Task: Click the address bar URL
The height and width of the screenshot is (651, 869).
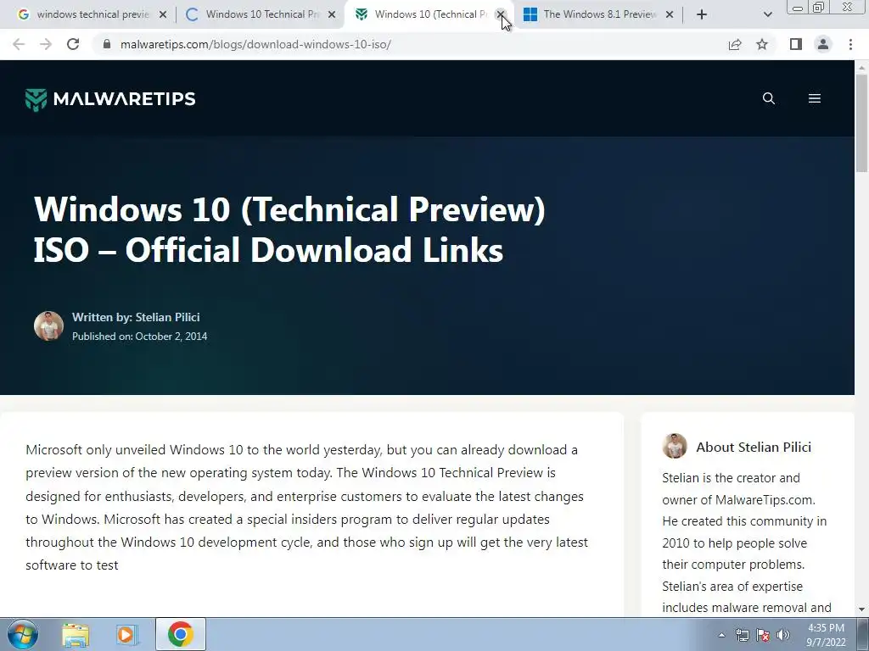Action: 255,44
